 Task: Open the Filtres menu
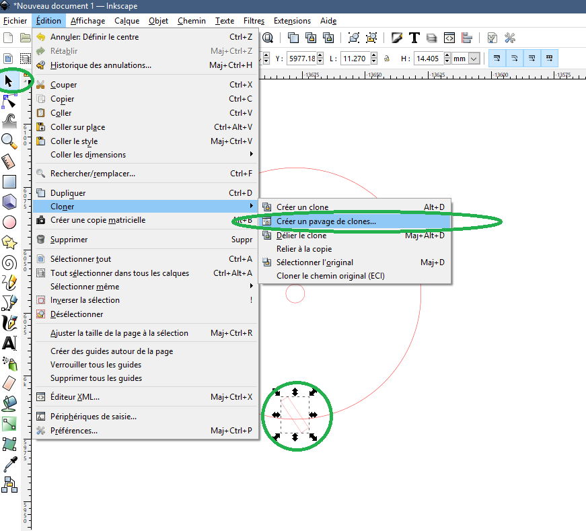pyautogui.click(x=254, y=21)
